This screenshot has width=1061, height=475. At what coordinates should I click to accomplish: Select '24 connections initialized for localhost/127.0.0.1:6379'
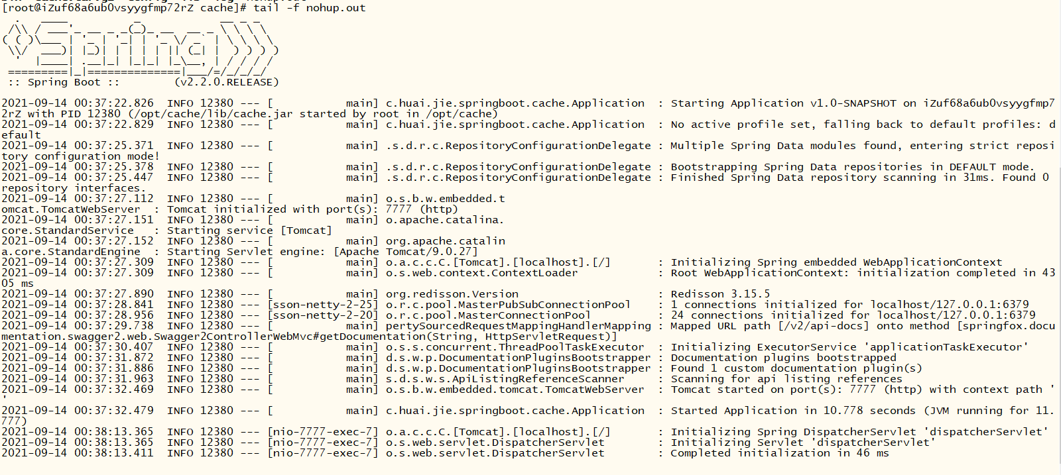(853, 315)
